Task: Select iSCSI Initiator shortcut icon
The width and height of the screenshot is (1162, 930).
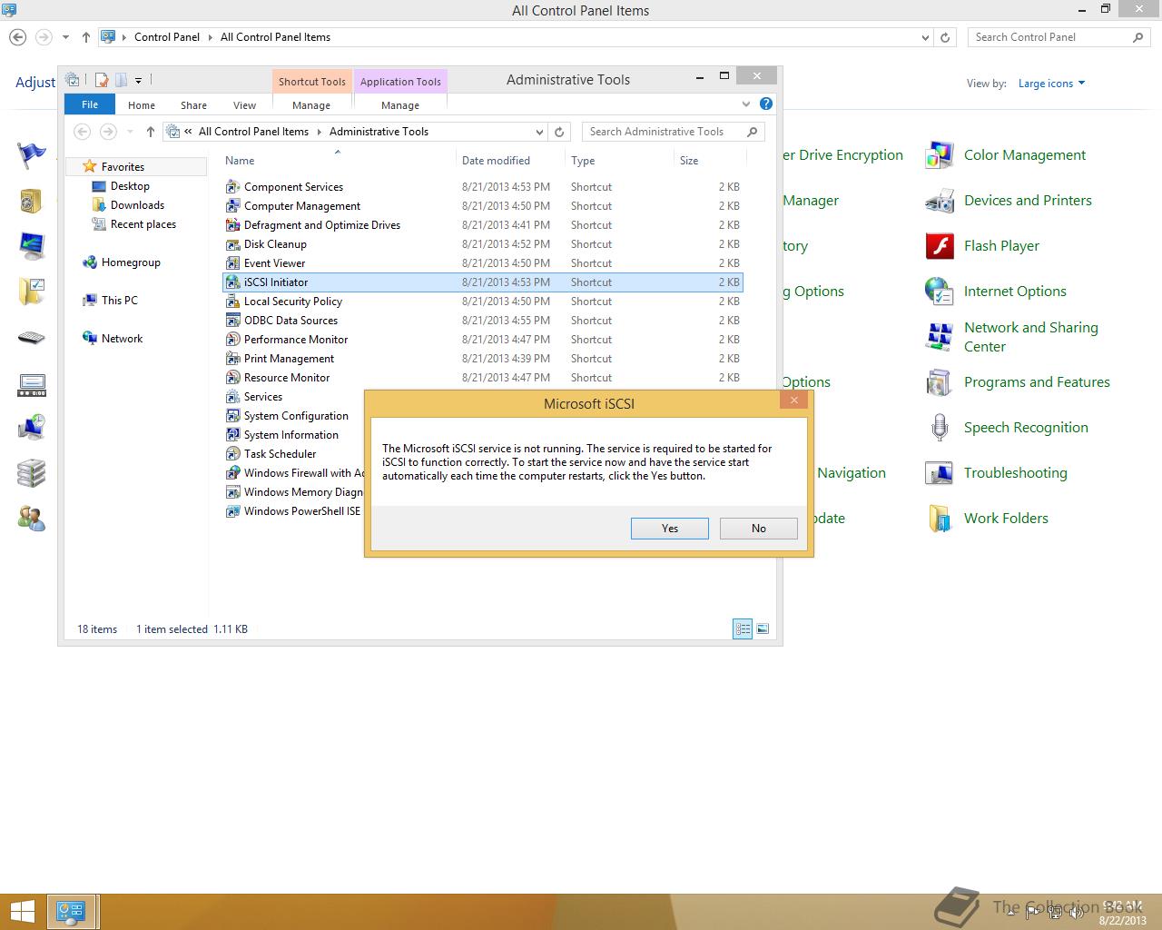Action: [232, 282]
